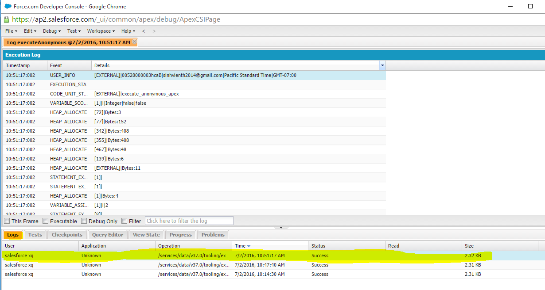Viewport: 545px width, 290px height.
Task: Select HEAP_ALLOCATE row [355]|Bytes:408
Action: click(x=195, y=140)
